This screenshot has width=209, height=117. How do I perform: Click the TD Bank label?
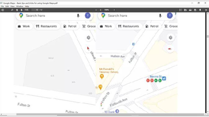[109, 112]
